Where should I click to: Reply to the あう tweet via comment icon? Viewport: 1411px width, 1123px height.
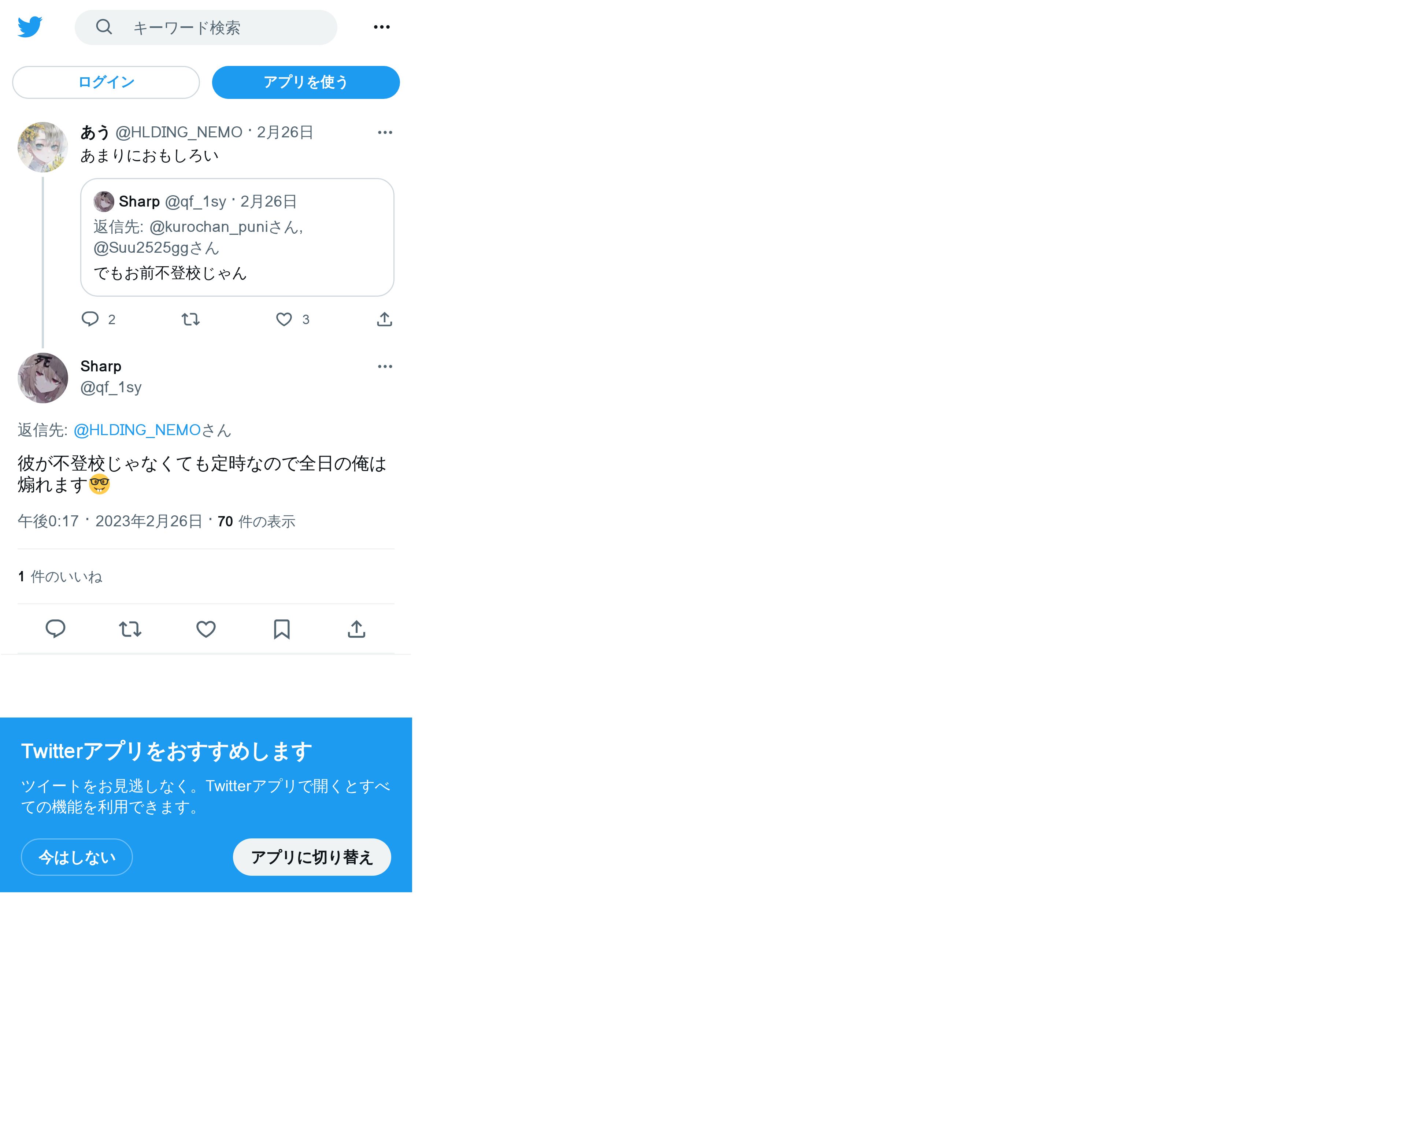coord(90,319)
